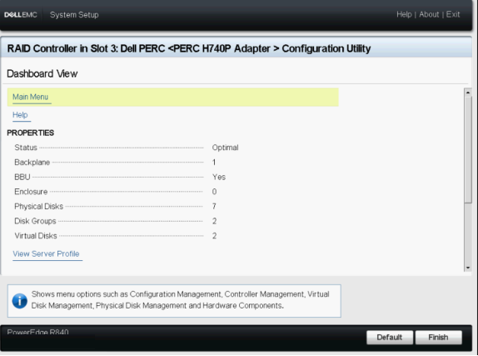Click the PROPERTIES section heading
This screenshot has height=356, width=478.
click(31, 133)
